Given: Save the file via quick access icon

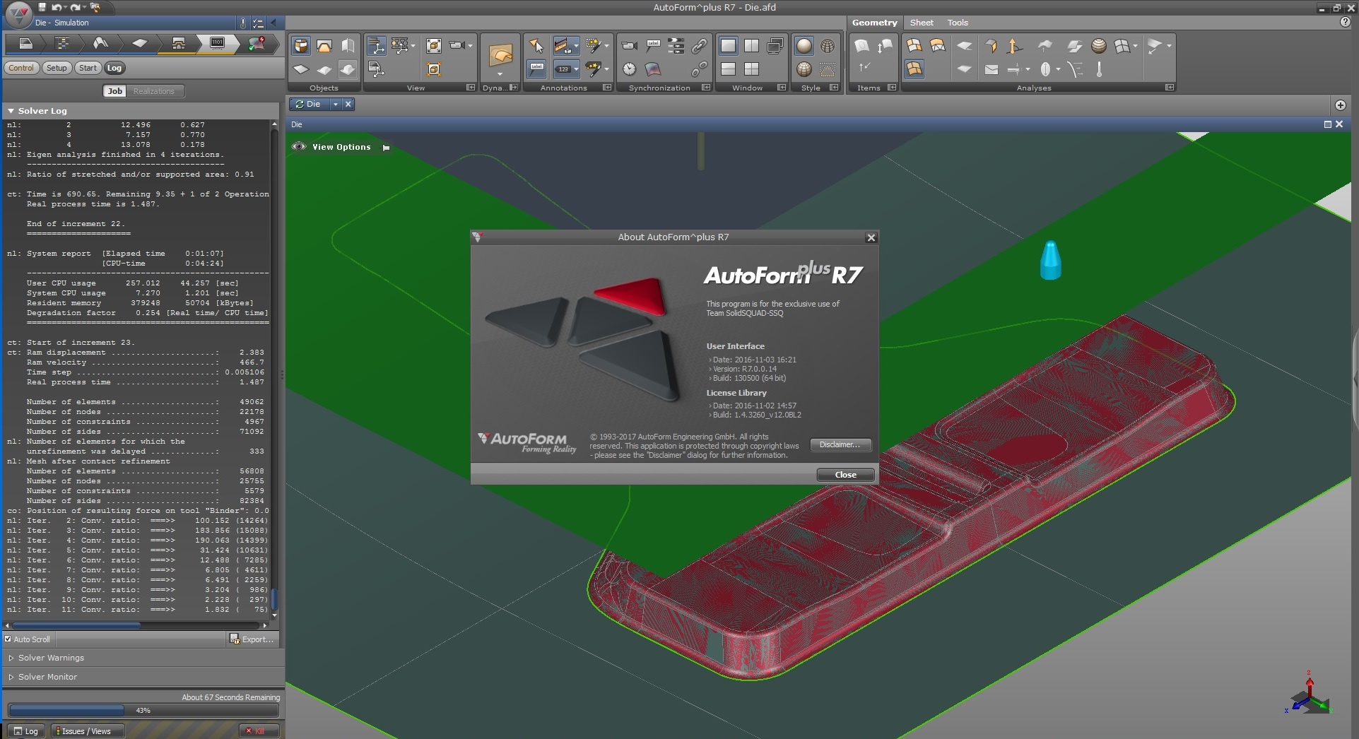Looking at the screenshot, I should (x=42, y=7).
